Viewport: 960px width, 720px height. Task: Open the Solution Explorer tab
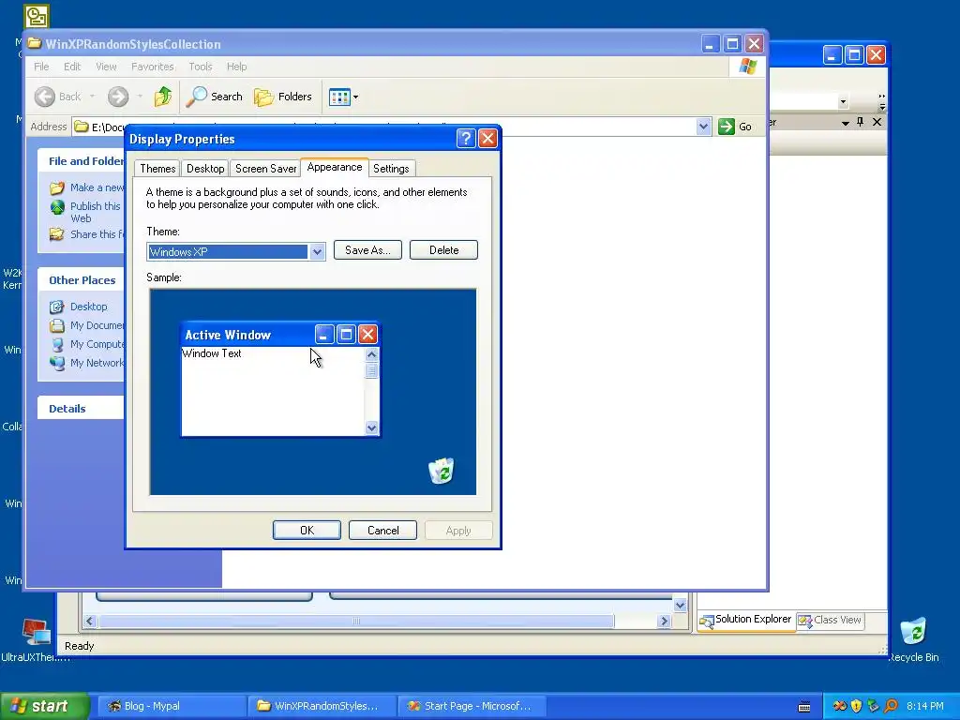pos(745,621)
